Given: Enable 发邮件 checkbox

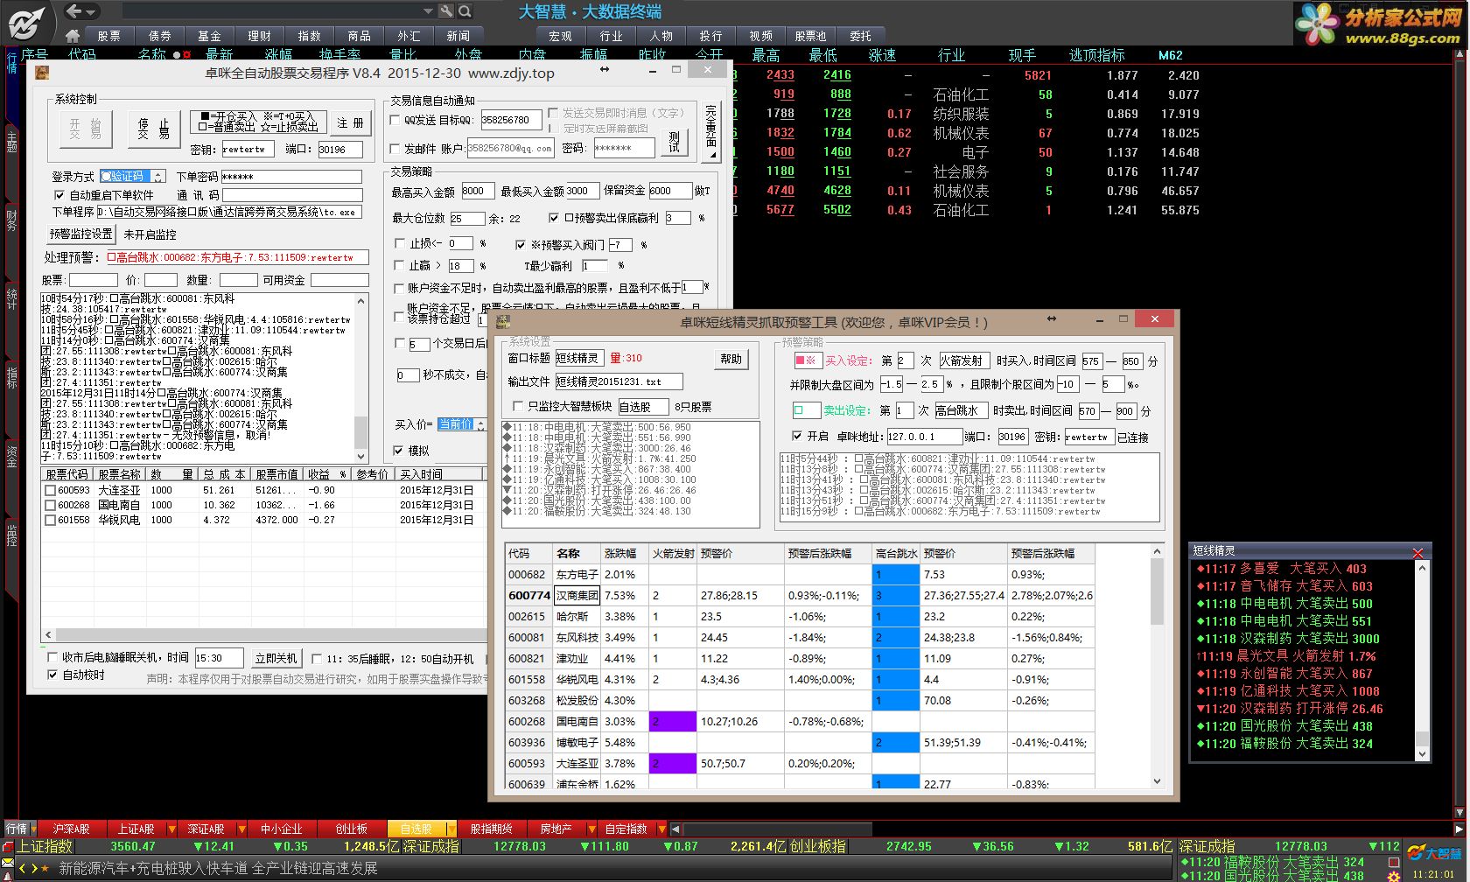Looking at the screenshot, I should (395, 149).
